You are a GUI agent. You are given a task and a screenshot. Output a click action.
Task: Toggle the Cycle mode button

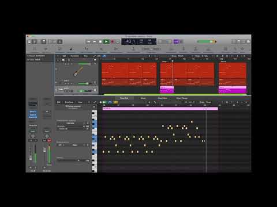click(x=118, y=41)
